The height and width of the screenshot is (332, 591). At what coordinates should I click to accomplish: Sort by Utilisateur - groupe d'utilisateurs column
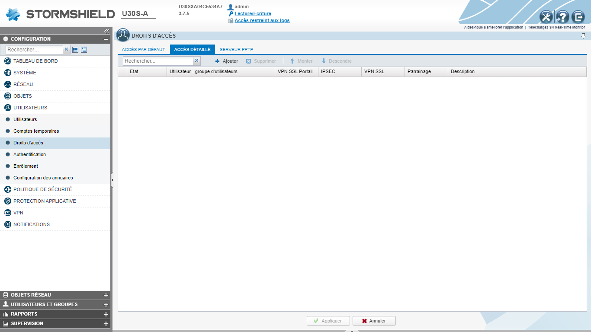pos(221,71)
